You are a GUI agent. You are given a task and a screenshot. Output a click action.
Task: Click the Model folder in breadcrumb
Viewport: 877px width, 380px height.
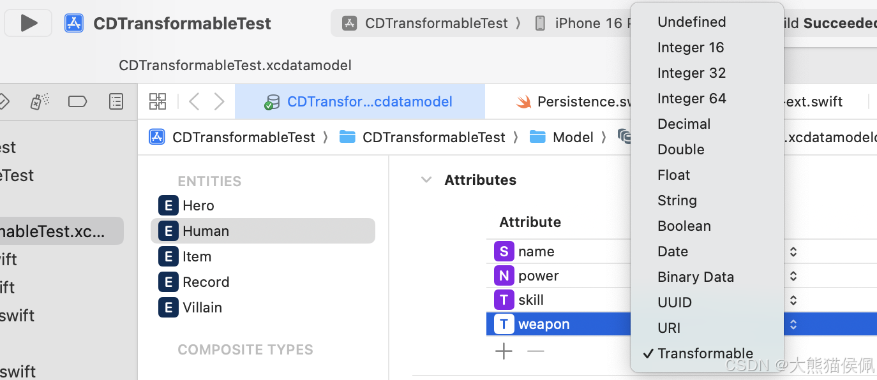[x=573, y=137]
